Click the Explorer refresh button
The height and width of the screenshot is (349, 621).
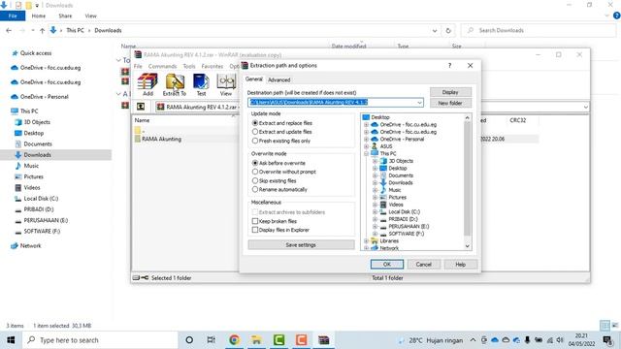(x=448, y=30)
